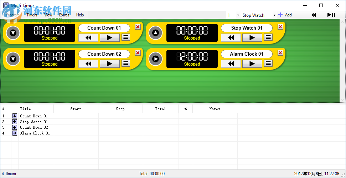Image resolution: width=346 pixels, height=178 pixels.
Task: Click the Start column header
Action: [76, 109]
